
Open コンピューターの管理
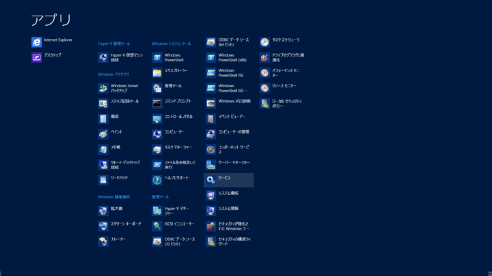[x=229, y=134]
